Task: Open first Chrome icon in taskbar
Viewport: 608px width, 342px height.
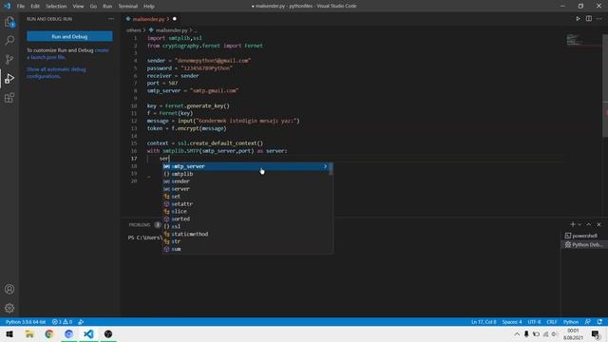Action: (48, 333)
